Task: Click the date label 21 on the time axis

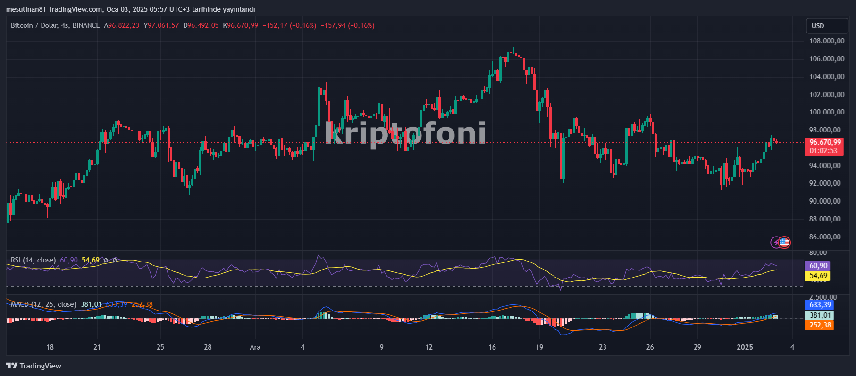Action: tap(97, 347)
